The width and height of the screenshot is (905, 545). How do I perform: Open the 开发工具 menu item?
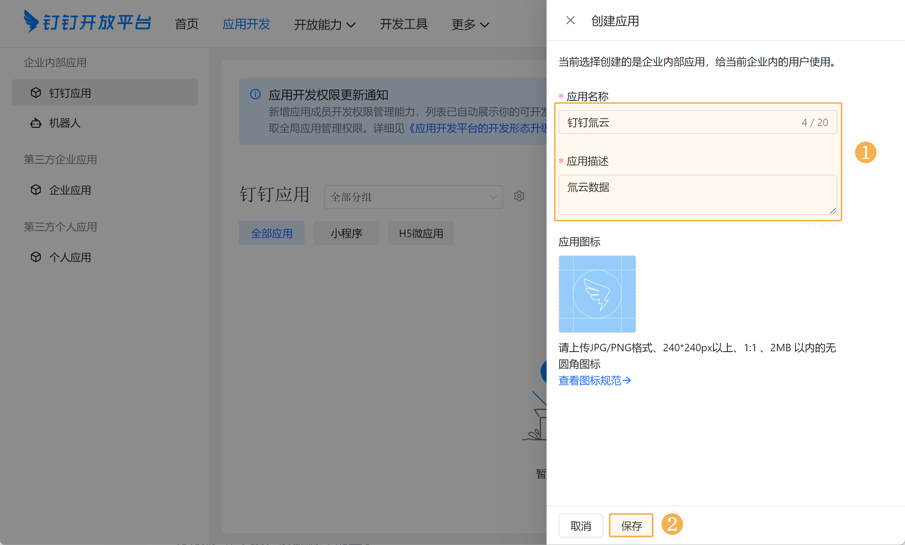[x=404, y=24]
